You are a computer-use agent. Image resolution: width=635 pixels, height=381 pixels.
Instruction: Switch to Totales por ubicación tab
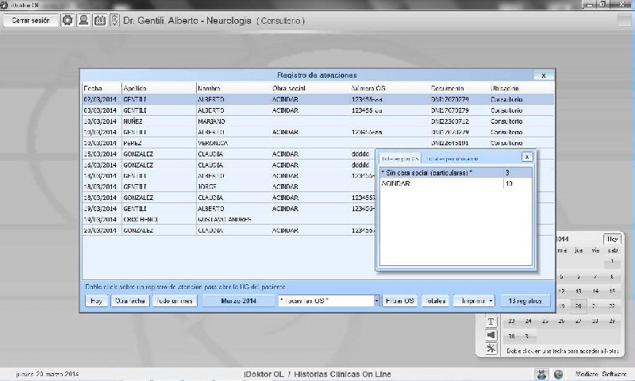coord(452,159)
